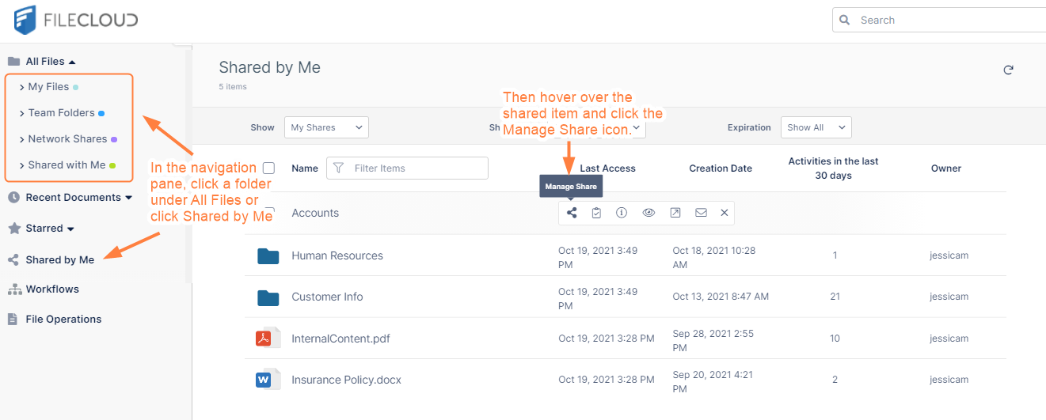Sort by the Creation Date column header

(x=720, y=168)
